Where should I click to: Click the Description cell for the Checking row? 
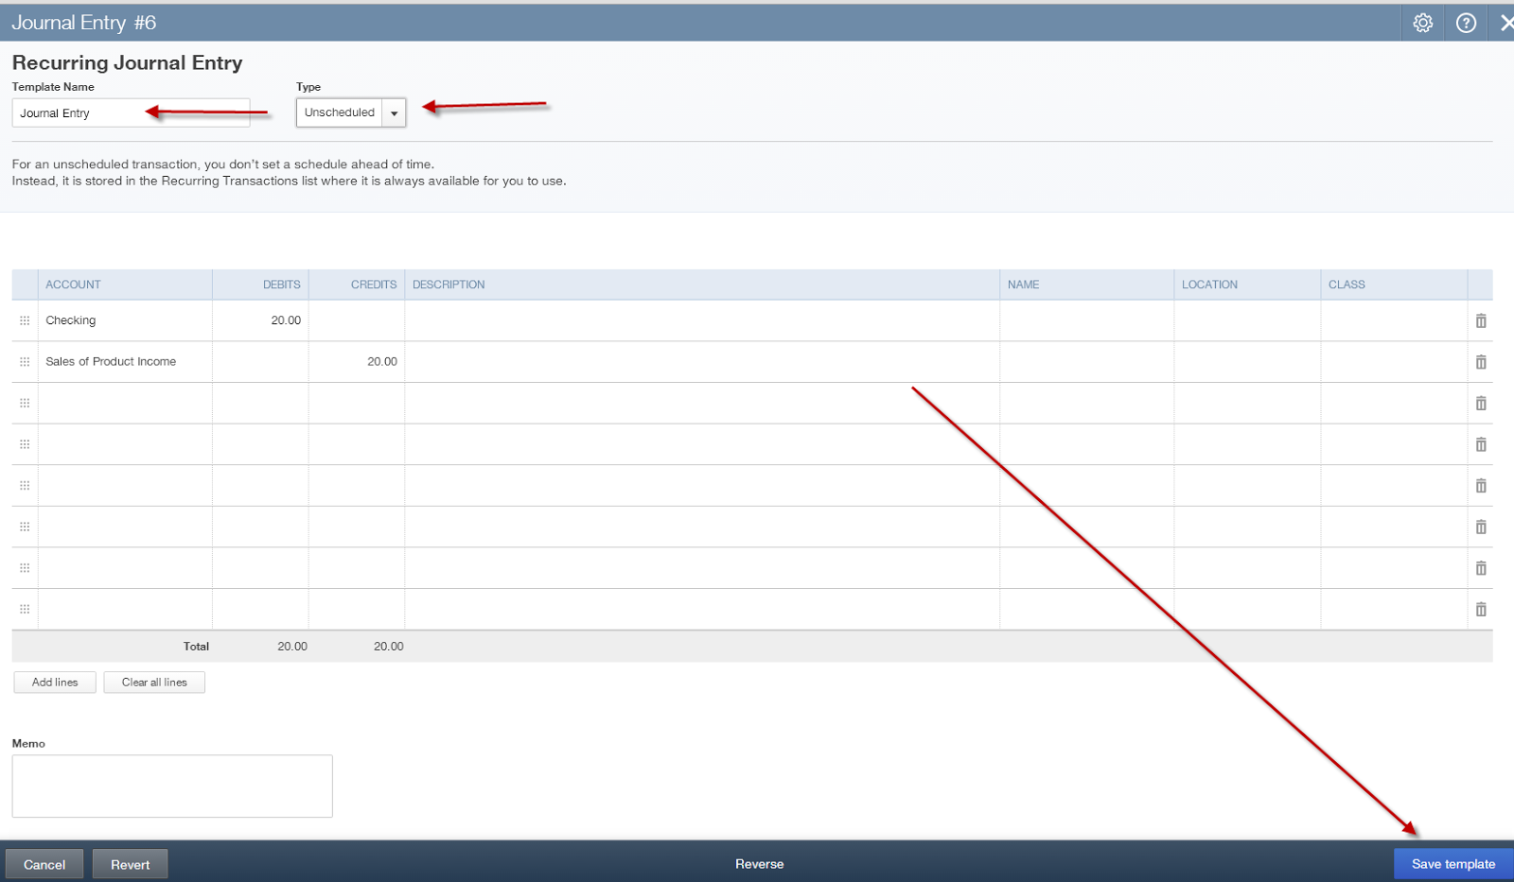coord(700,320)
